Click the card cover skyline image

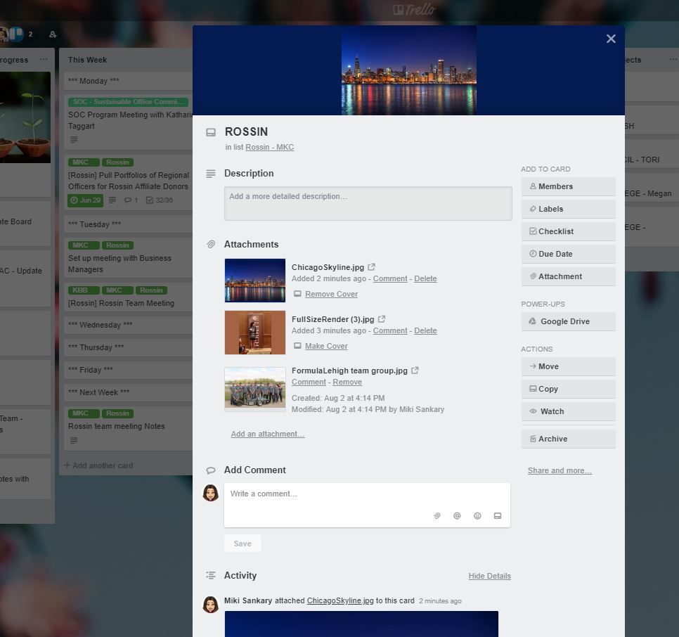pos(409,70)
